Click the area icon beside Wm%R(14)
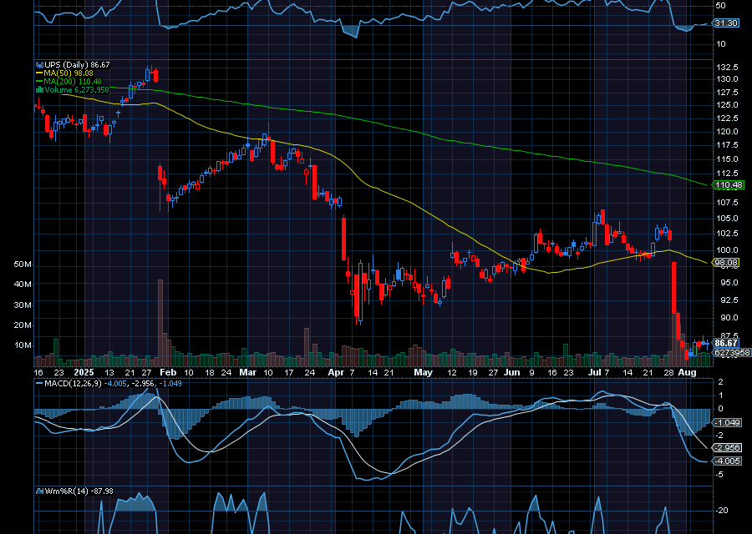Screen dimensions: 752x534 [x=40, y=491]
